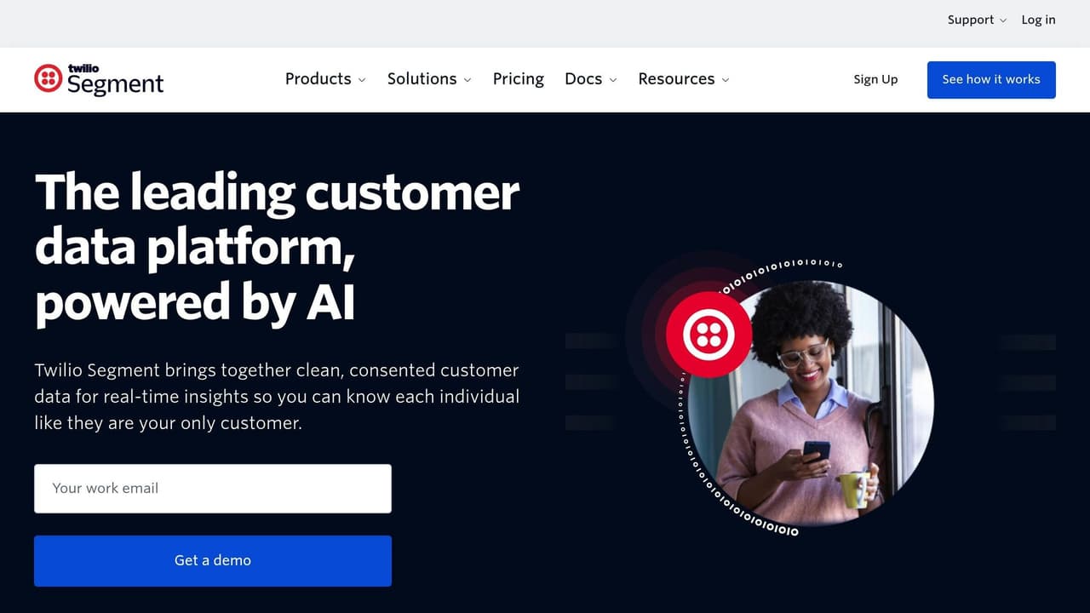Click the Log in link
This screenshot has height=613, width=1090.
[1038, 20]
